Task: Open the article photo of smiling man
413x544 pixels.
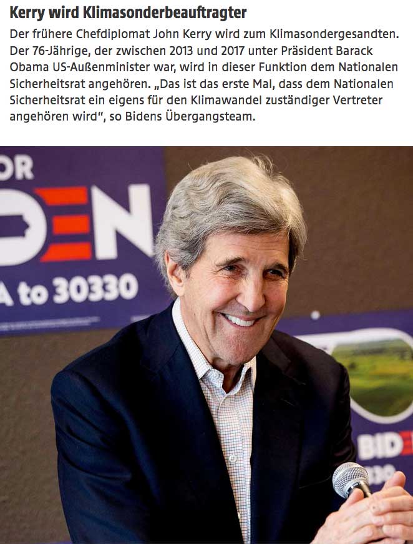Action: [x=206, y=345]
